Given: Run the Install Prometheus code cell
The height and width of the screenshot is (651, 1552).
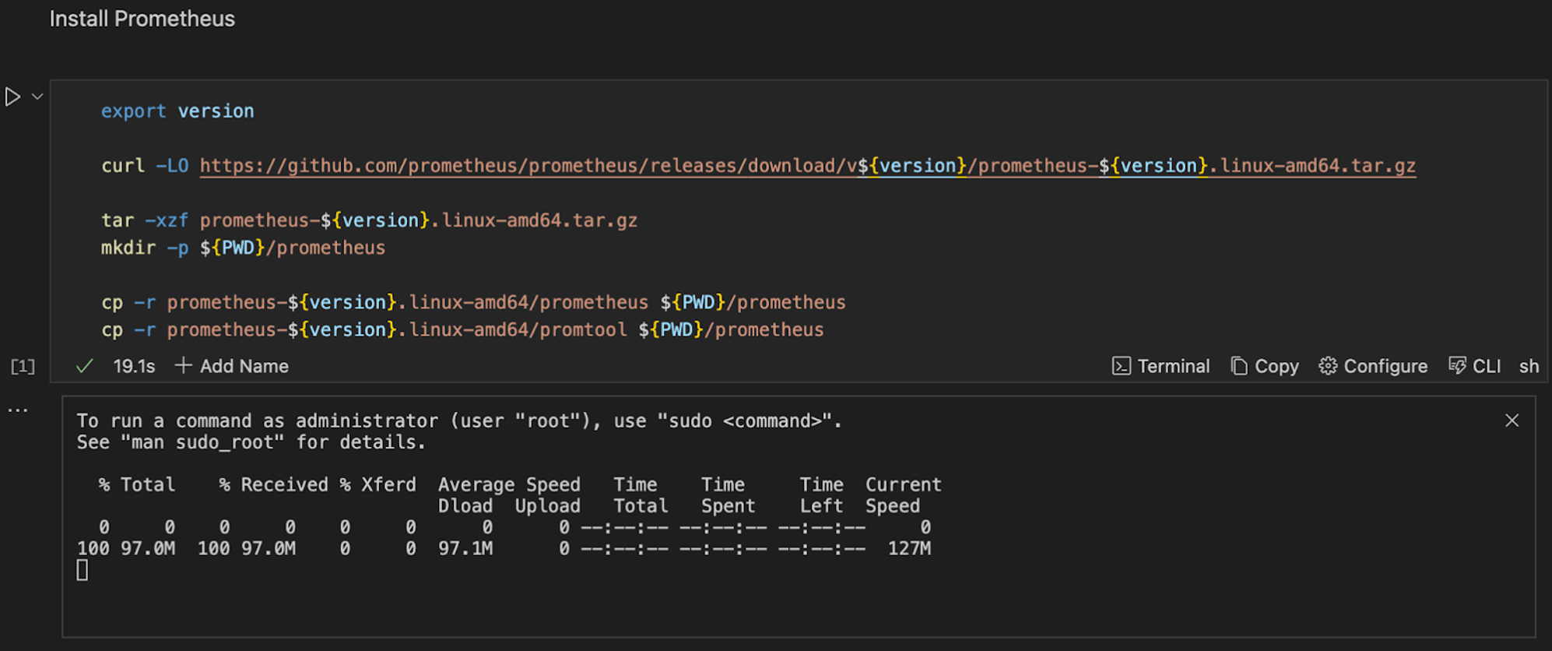Looking at the screenshot, I should (12, 97).
